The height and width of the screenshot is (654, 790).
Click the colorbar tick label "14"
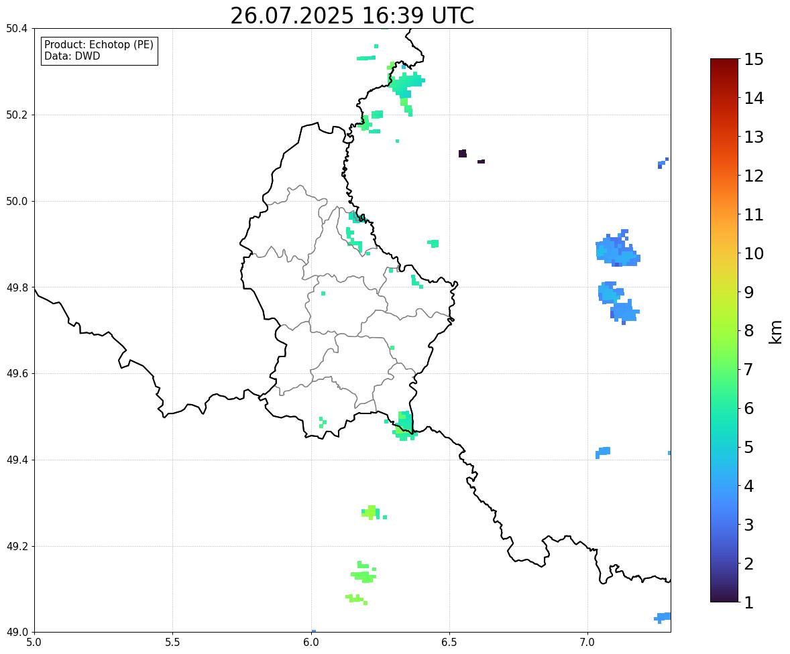point(754,99)
